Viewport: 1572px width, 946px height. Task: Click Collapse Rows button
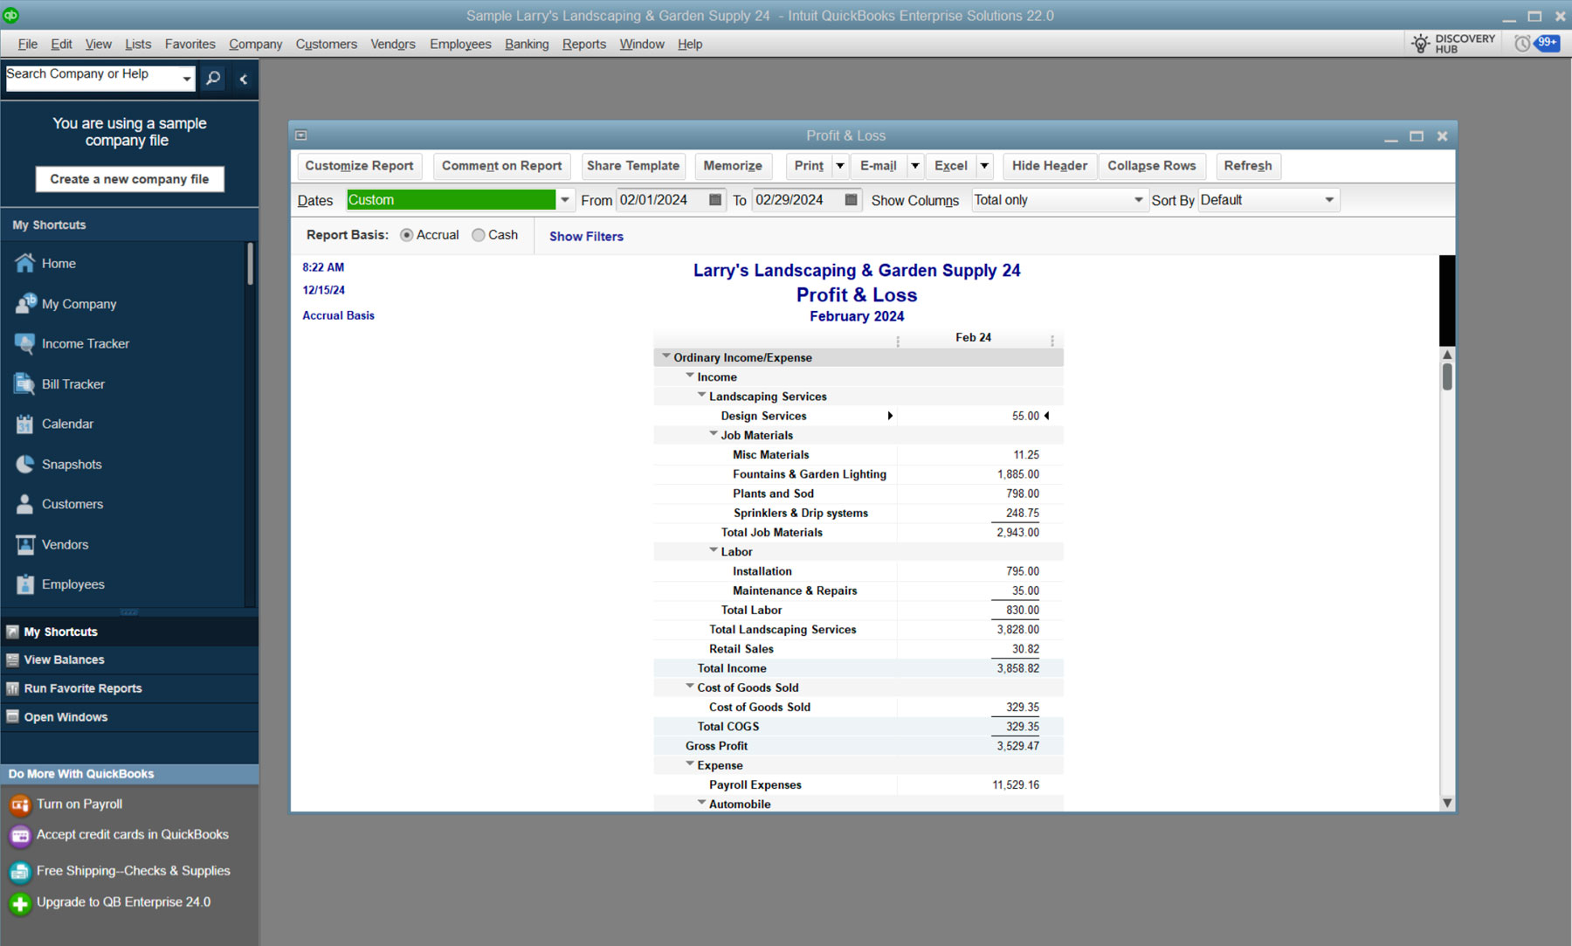point(1152,166)
